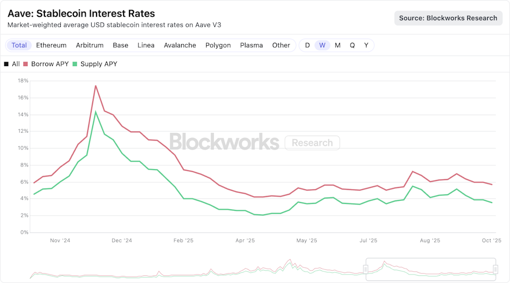Switch to the Ethereum tab
Viewport: 510px width, 283px height.
(x=51, y=45)
